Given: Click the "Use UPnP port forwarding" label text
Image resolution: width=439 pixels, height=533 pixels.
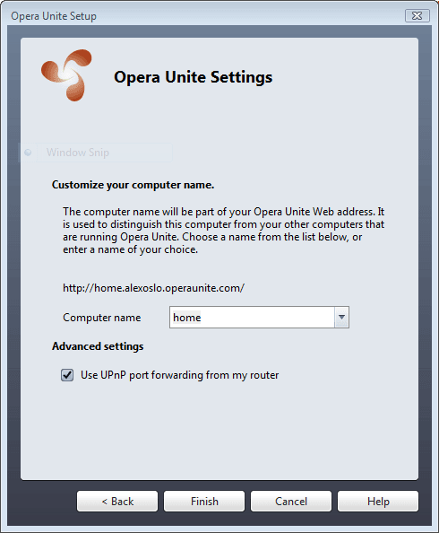Looking at the screenshot, I should point(179,375).
